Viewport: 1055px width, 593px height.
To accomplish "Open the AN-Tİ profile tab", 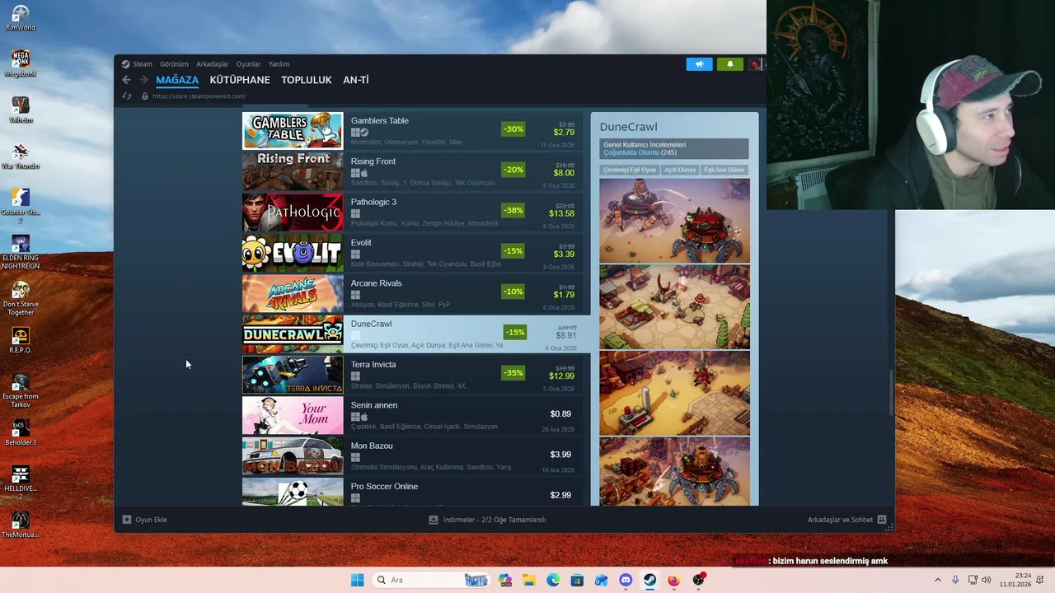I will tap(356, 80).
